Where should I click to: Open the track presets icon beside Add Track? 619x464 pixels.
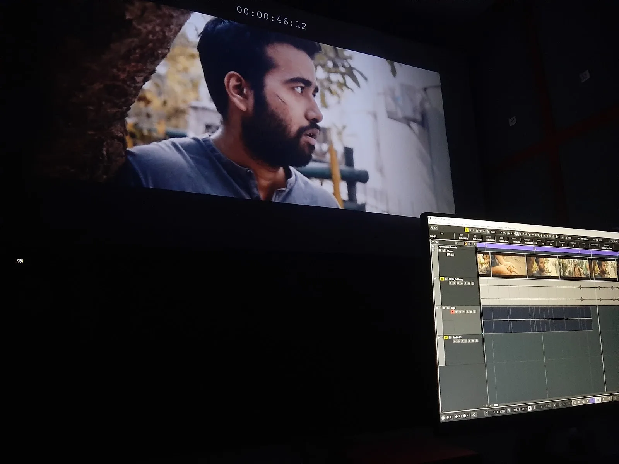pyautogui.click(x=437, y=242)
